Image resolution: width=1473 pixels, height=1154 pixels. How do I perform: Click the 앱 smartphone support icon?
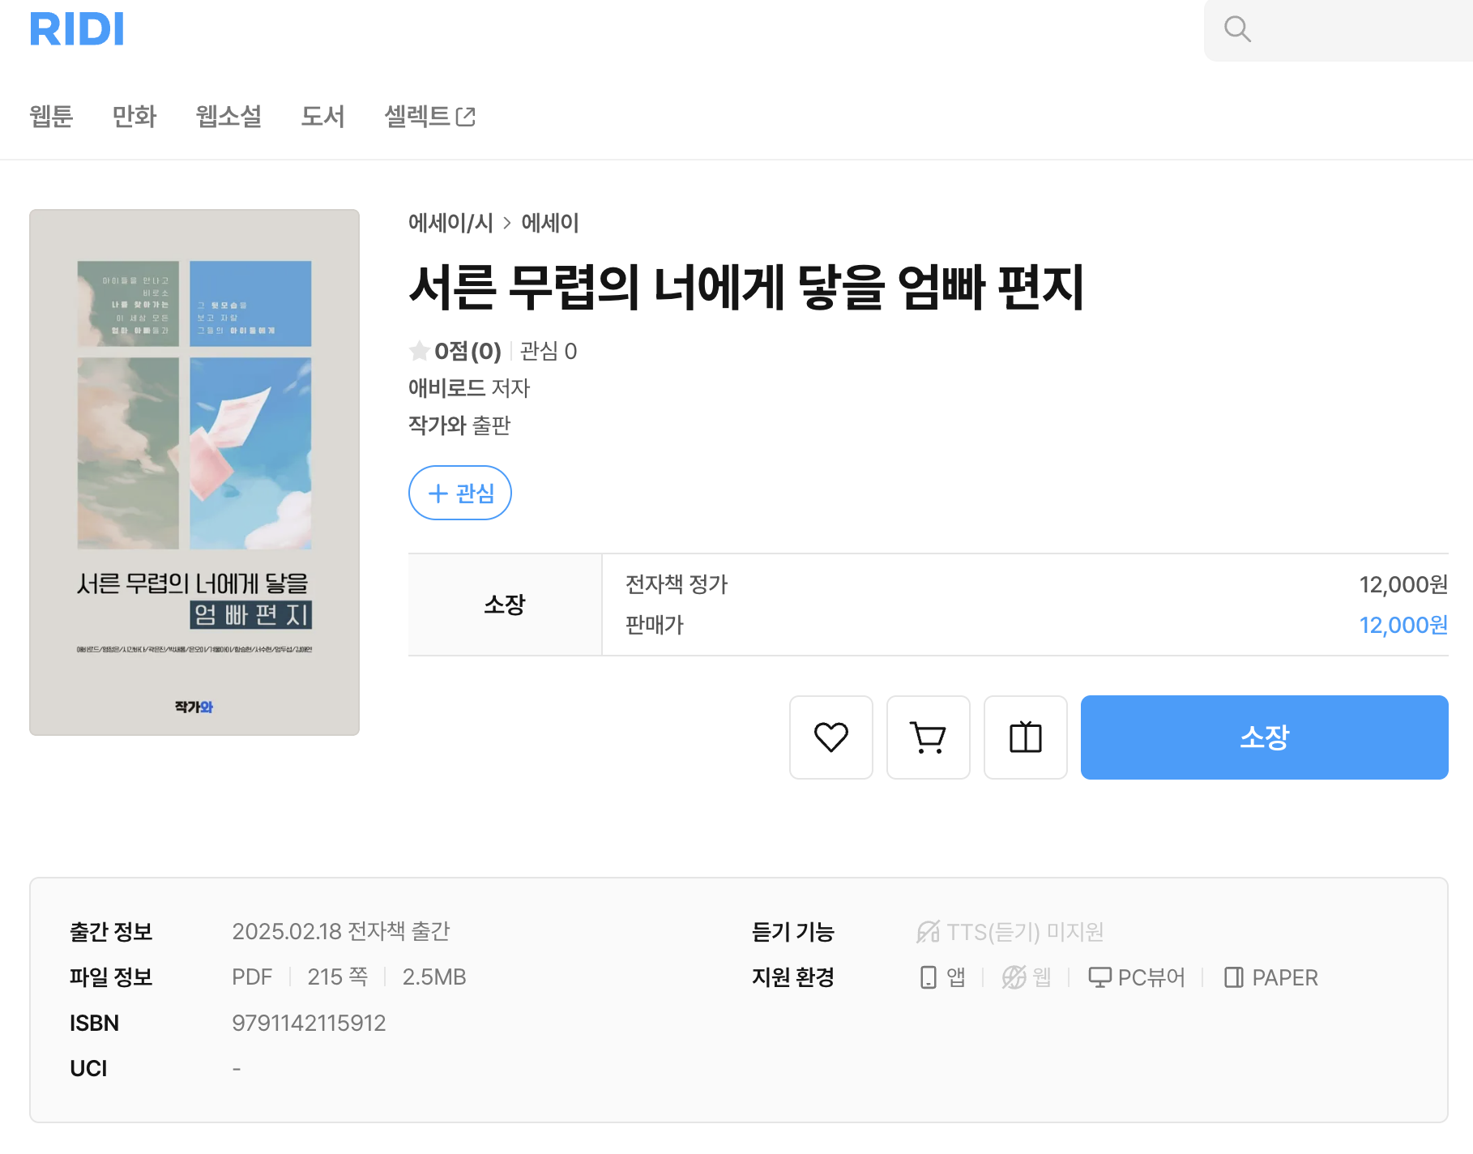[926, 977]
